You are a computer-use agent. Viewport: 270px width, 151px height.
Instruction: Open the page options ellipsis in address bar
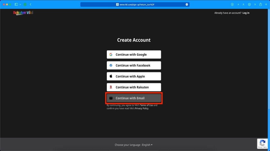187,4
